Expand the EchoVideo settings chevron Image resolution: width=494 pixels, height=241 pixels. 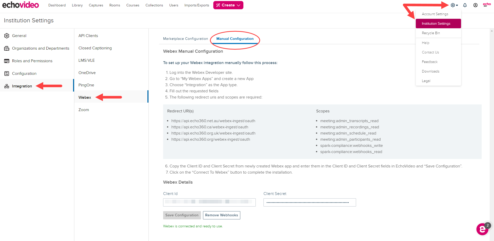[x=457, y=5]
